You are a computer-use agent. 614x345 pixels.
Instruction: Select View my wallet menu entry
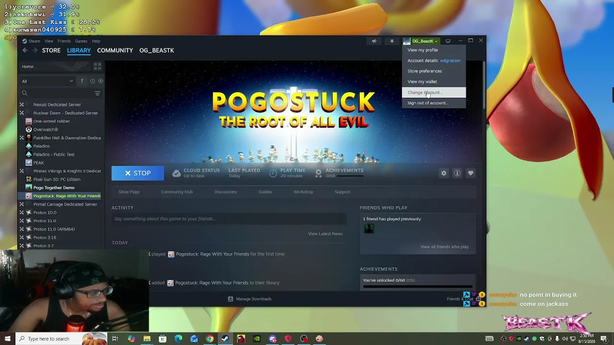point(434,81)
